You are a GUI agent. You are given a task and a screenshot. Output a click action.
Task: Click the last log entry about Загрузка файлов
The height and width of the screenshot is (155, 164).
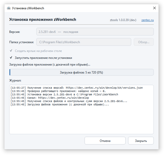click(60, 105)
